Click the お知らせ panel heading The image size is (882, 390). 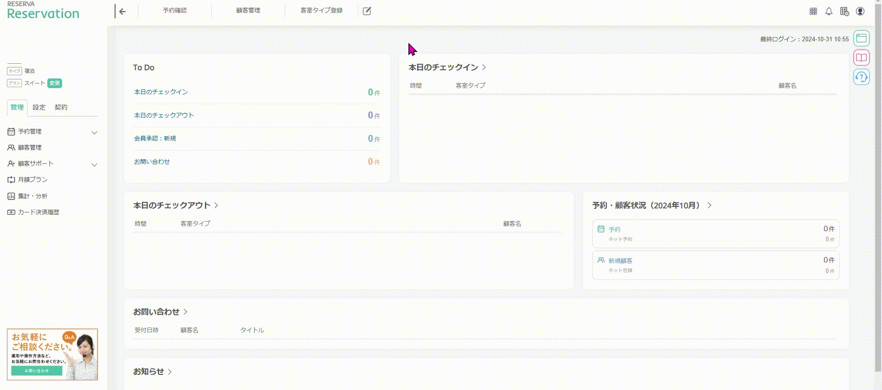point(148,372)
